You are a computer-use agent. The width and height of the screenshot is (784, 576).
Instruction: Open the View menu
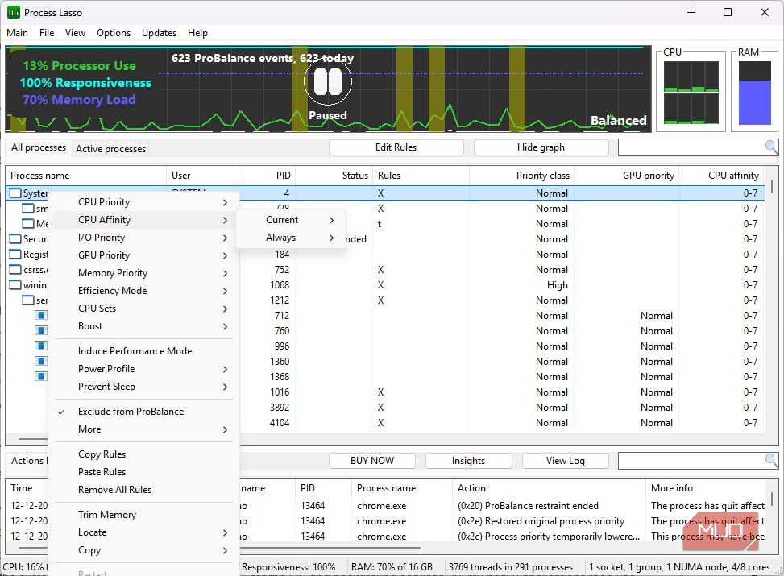75,33
